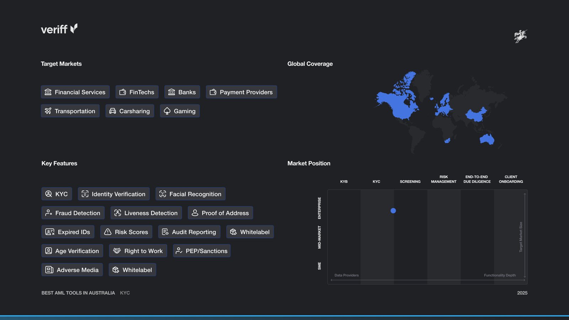The image size is (569, 320).
Task: Click the wallet icon beside Payment Providers
Action: 213,92
